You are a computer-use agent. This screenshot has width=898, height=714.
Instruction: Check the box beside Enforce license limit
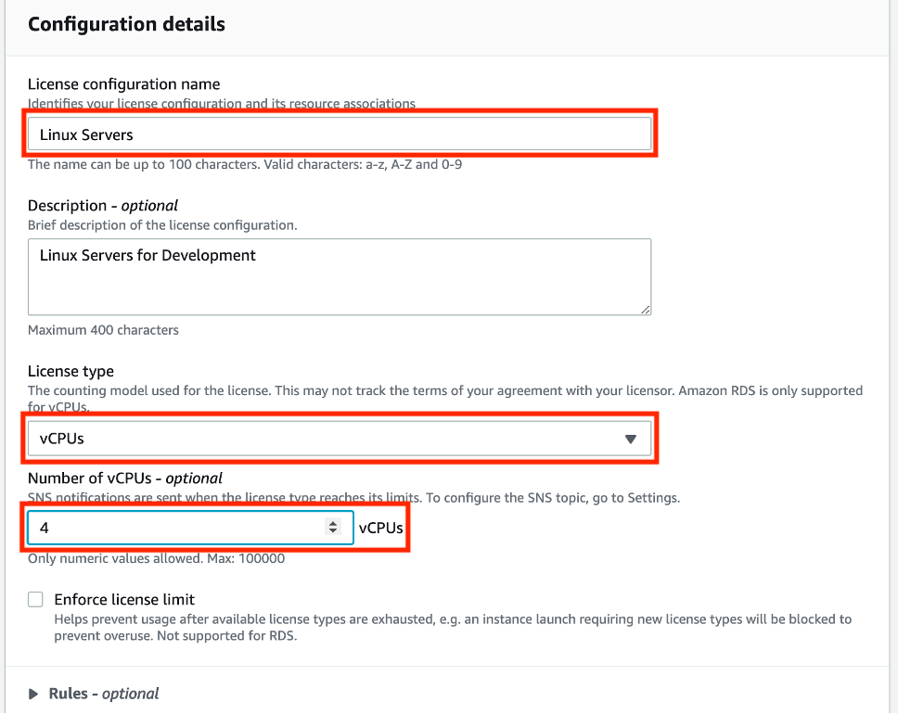pyautogui.click(x=34, y=599)
